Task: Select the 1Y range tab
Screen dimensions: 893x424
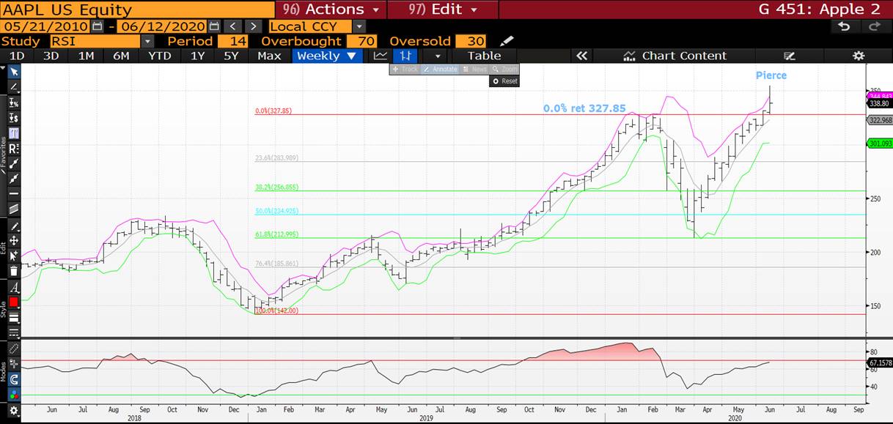Action: [197, 56]
